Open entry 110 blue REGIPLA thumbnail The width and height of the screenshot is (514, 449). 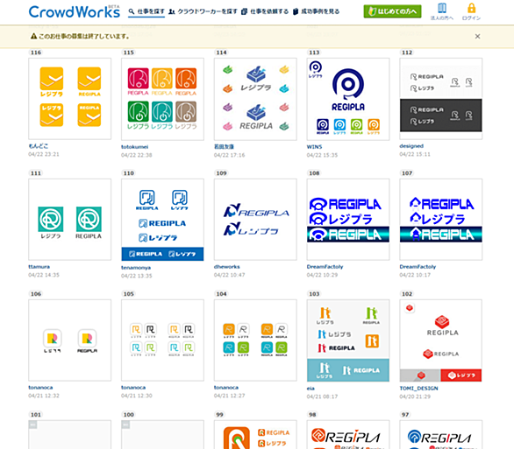coord(162,220)
